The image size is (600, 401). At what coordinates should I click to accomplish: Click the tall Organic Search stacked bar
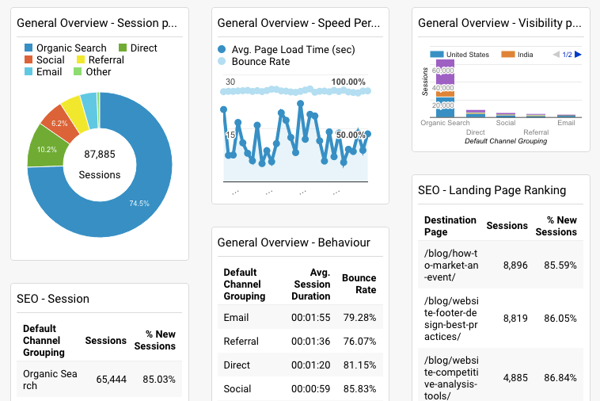[x=445, y=89]
